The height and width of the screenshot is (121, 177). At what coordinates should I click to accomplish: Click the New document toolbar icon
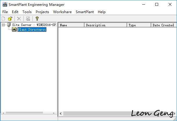pyautogui.click(x=3, y=19)
